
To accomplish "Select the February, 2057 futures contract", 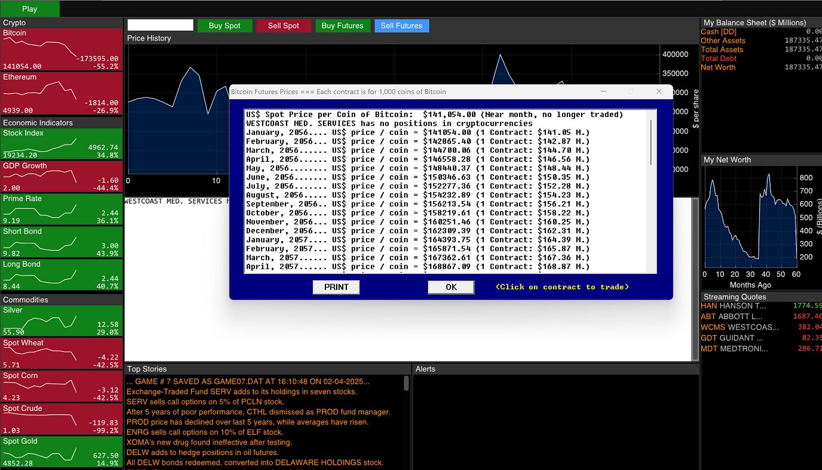I will 418,248.
